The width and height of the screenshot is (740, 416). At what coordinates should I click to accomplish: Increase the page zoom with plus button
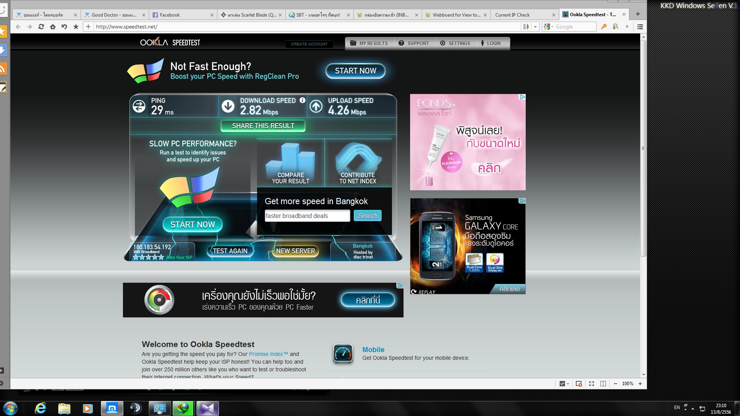pyautogui.click(x=640, y=384)
